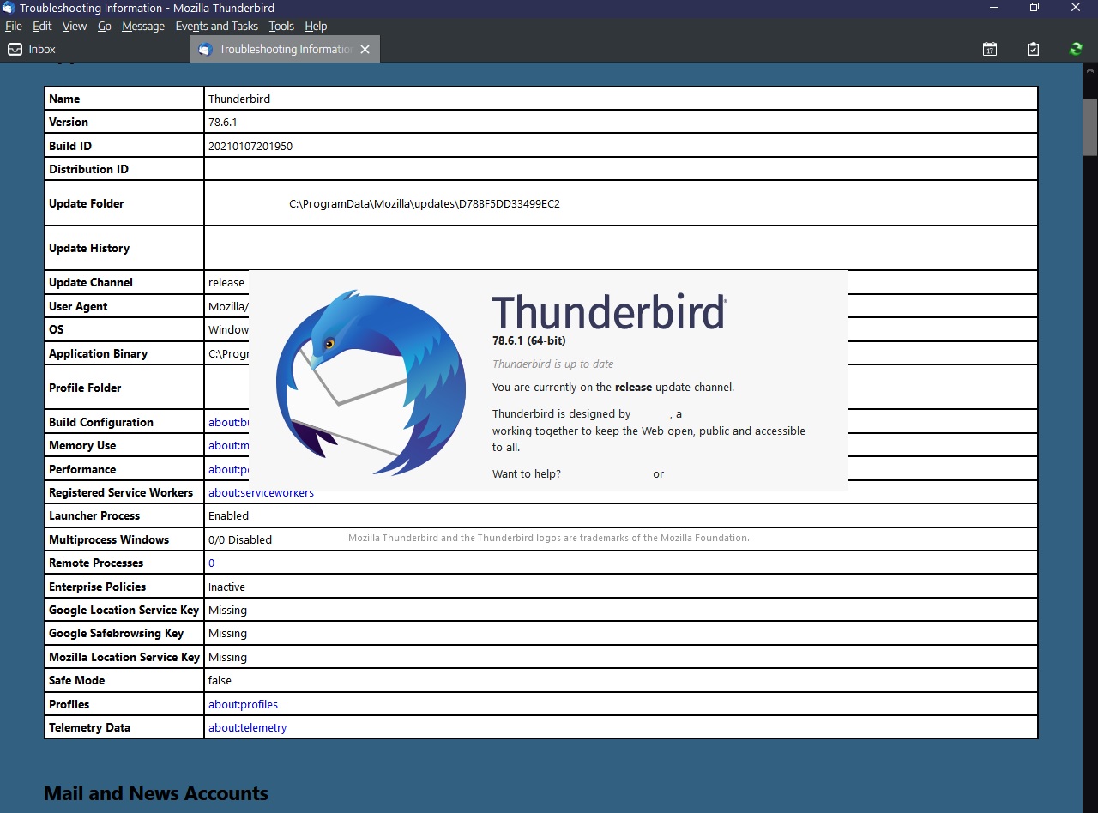Click the Google Safebrowsing Key Missing value

tap(227, 634)
